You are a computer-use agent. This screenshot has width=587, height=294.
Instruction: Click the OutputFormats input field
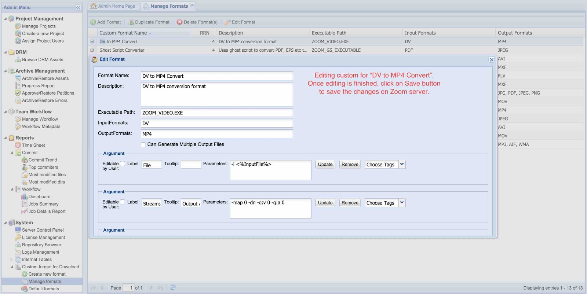point(217,134)
